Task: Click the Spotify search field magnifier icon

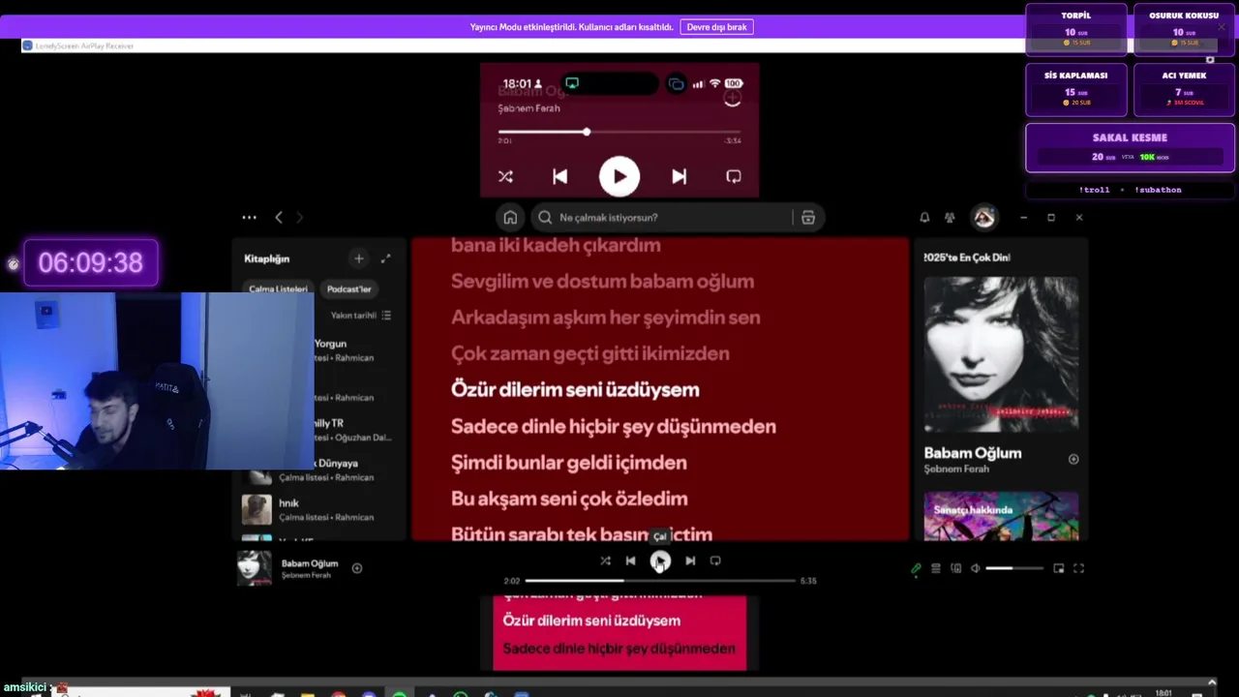Action: 545,218
